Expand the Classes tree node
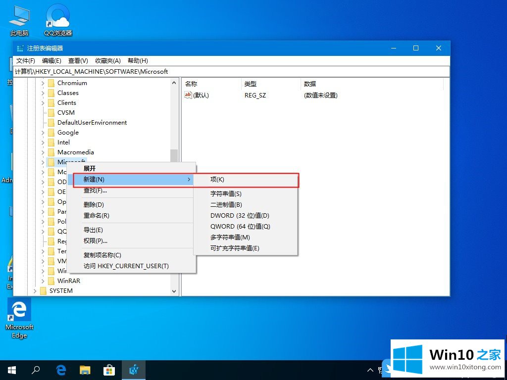507x380 pixels. (x=43, y=93)
